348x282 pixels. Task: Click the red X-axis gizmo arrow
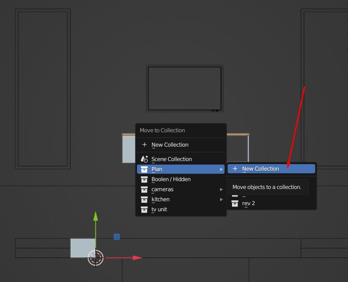click(137, 258)
